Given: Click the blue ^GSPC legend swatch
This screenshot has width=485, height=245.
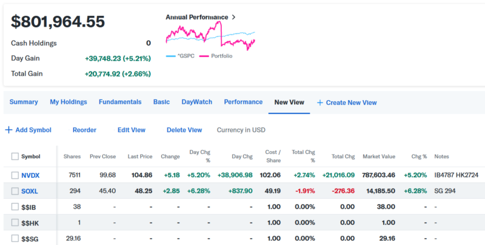Looking at the screenshot, I should (170, 56).
